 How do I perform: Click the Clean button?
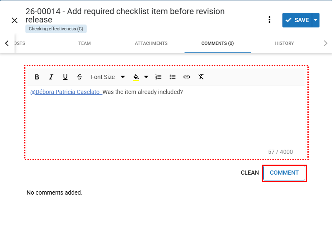pyautogui.click(x=250, y=173)
